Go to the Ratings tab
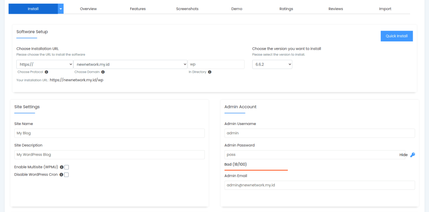Viewport: 429px width, 212px height. 286,9
